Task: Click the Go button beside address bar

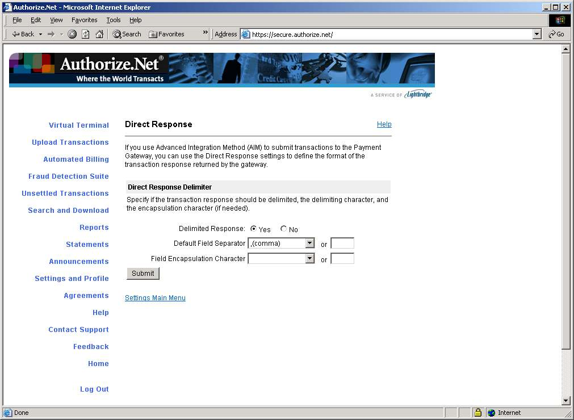Action: [x=556, y=34]
